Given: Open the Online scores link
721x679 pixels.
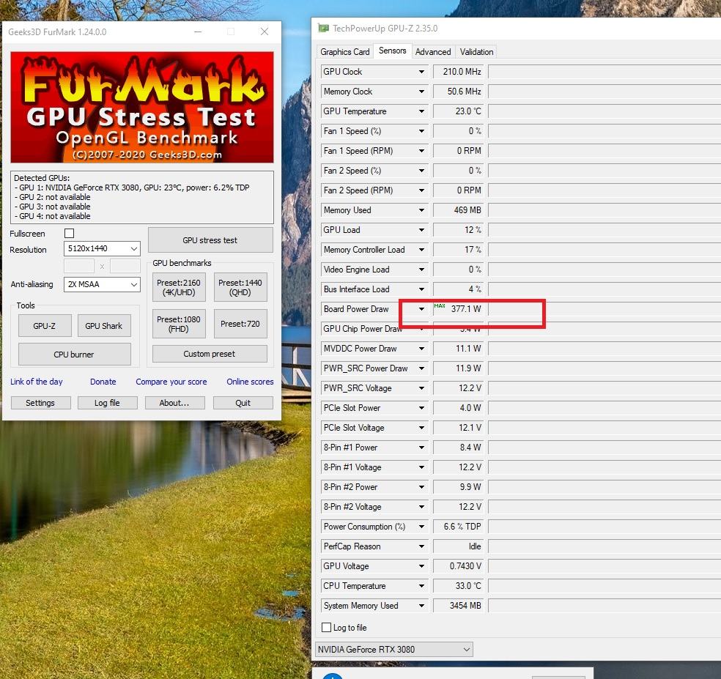Looking at the screenshot, I should (250, 382).
